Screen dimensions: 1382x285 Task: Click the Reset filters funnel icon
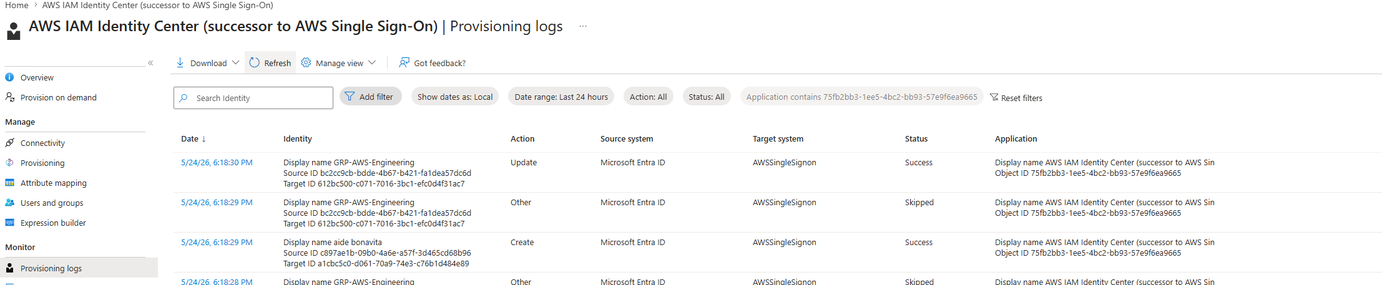pyautogui.click(x=994, y=97)
